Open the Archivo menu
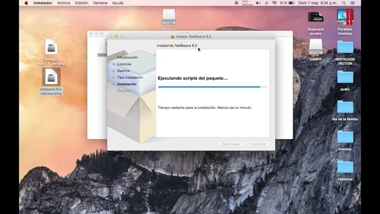Screen dimensions: 380x214 [x=64, y=3]
